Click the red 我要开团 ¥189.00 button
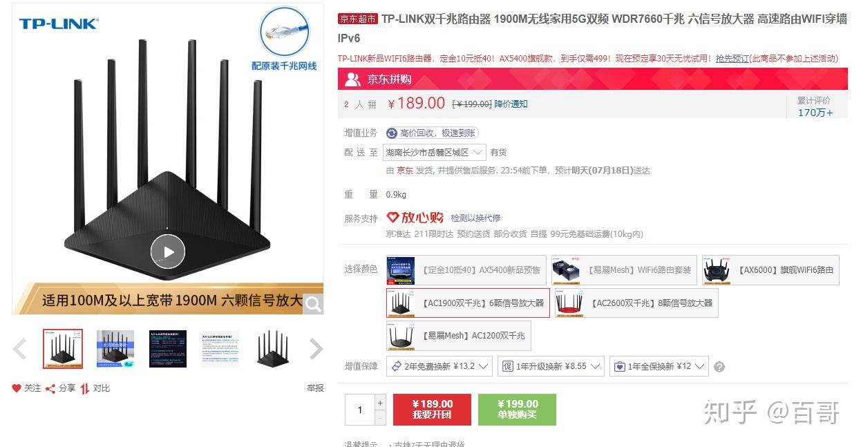 tap(432, 409)
